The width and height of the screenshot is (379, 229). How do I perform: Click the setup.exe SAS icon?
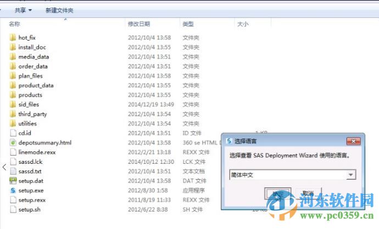point(13,191)
